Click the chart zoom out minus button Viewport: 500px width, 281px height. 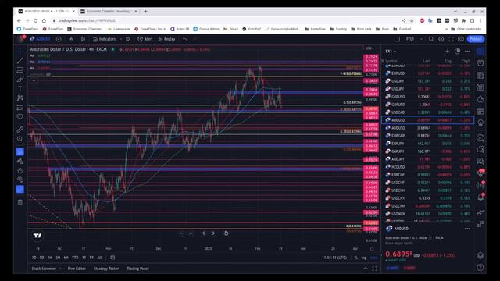181,233
